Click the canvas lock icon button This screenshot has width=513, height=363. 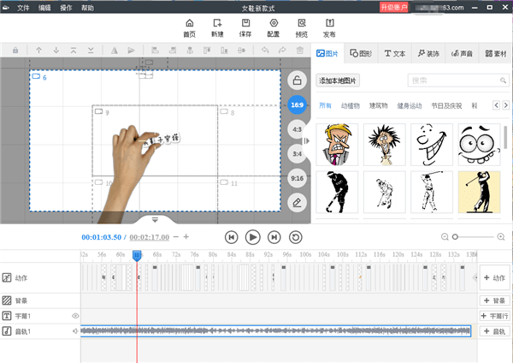297,81
